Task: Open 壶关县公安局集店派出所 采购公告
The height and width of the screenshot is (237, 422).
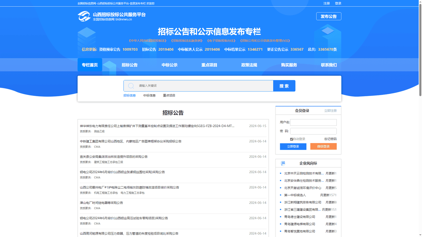Action: click(114, 157)
